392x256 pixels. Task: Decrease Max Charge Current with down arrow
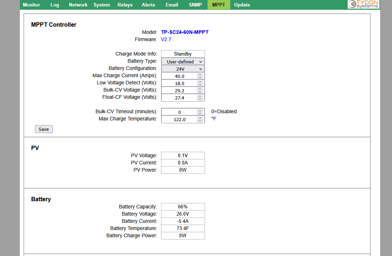[200, 78]
